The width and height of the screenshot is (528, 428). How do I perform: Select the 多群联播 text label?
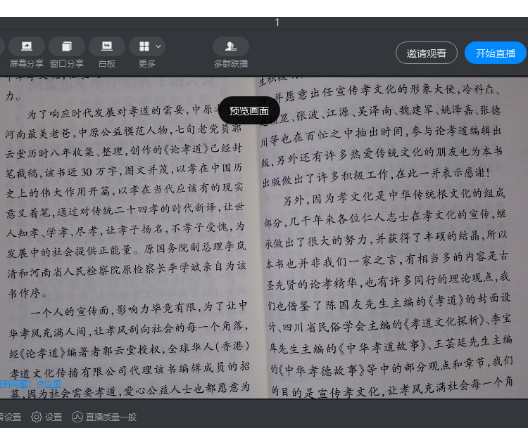point(230,64)
